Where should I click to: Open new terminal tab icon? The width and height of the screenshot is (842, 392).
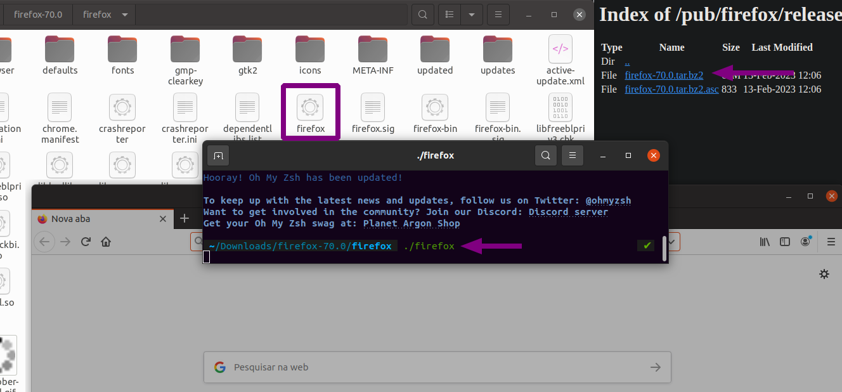point(218,155)
